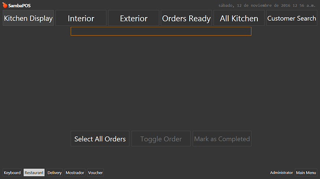Viewport: 320px width, 179px height.
Task: Switch to the Delivery department
Action: click(54, 173)
